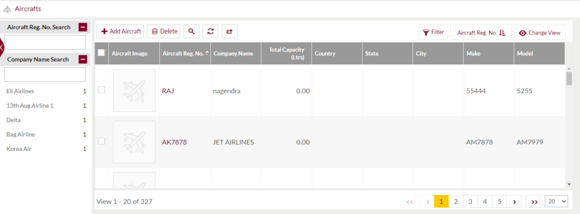This screenshot has width=580, height=214.
Task: Click the magnifier search icon in toolbar
Action: [x=191, y=32]
